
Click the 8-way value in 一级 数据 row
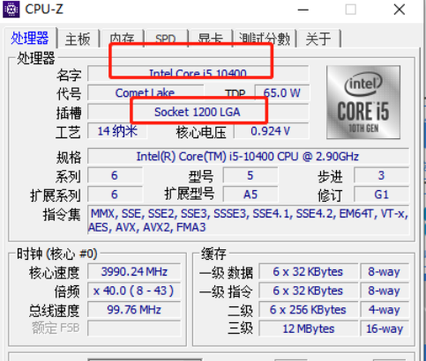click(385, 271)
